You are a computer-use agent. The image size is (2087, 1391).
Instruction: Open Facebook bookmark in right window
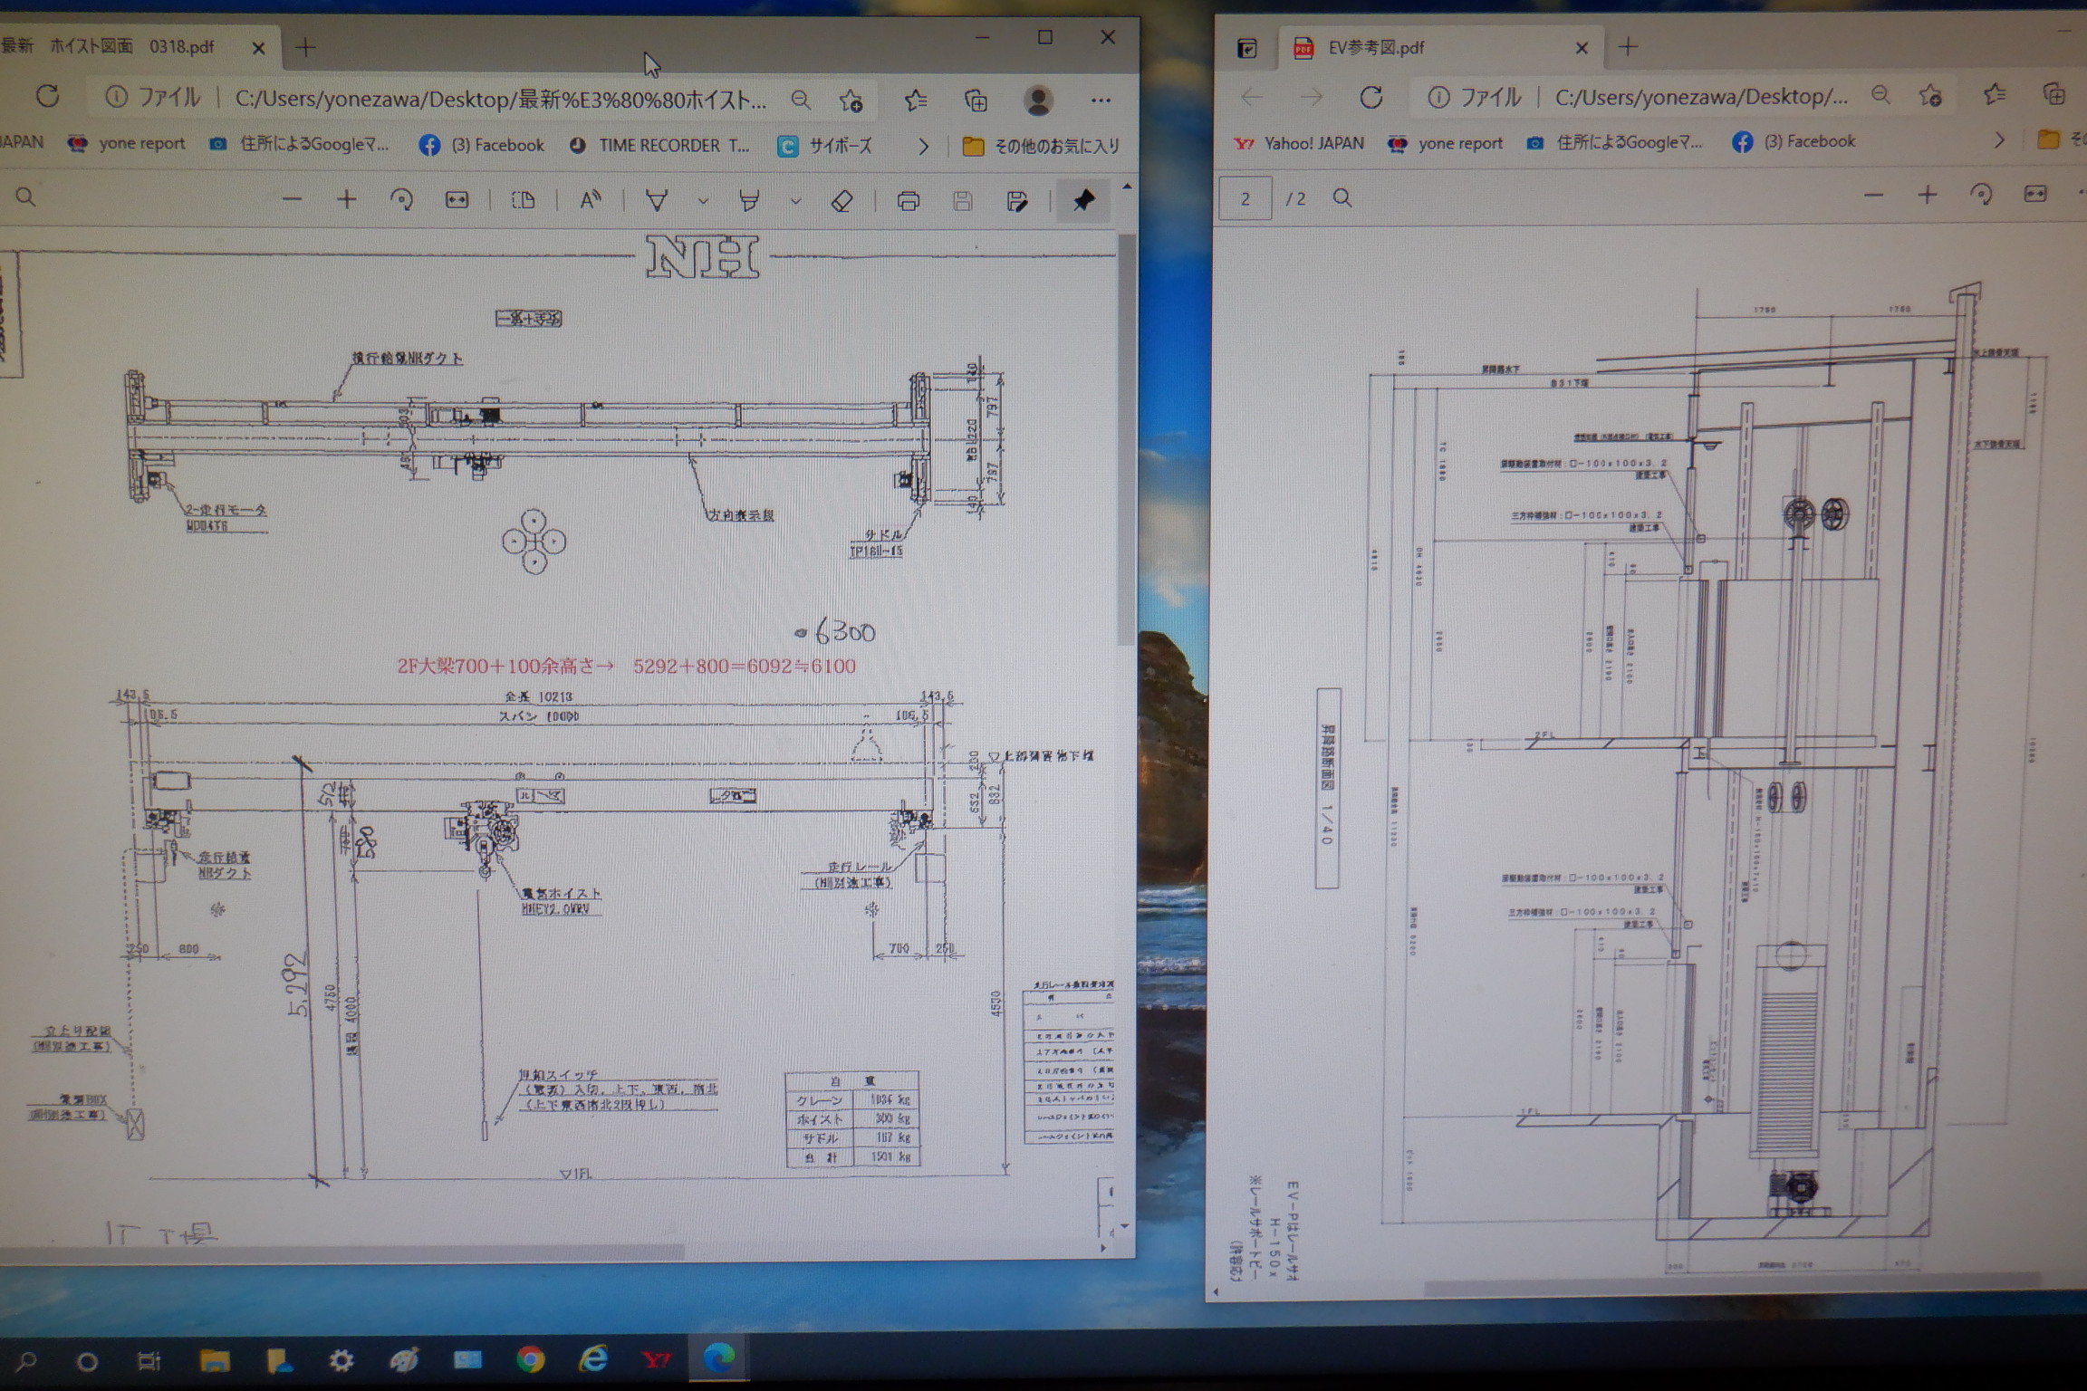click(x=1794, y=141)
